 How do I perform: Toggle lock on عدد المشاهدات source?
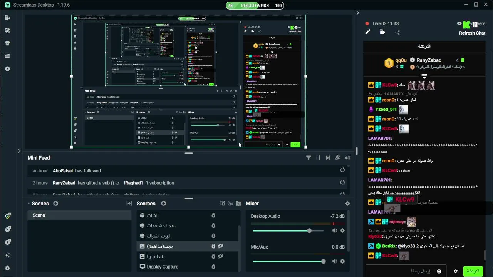(x=213, y=225)
